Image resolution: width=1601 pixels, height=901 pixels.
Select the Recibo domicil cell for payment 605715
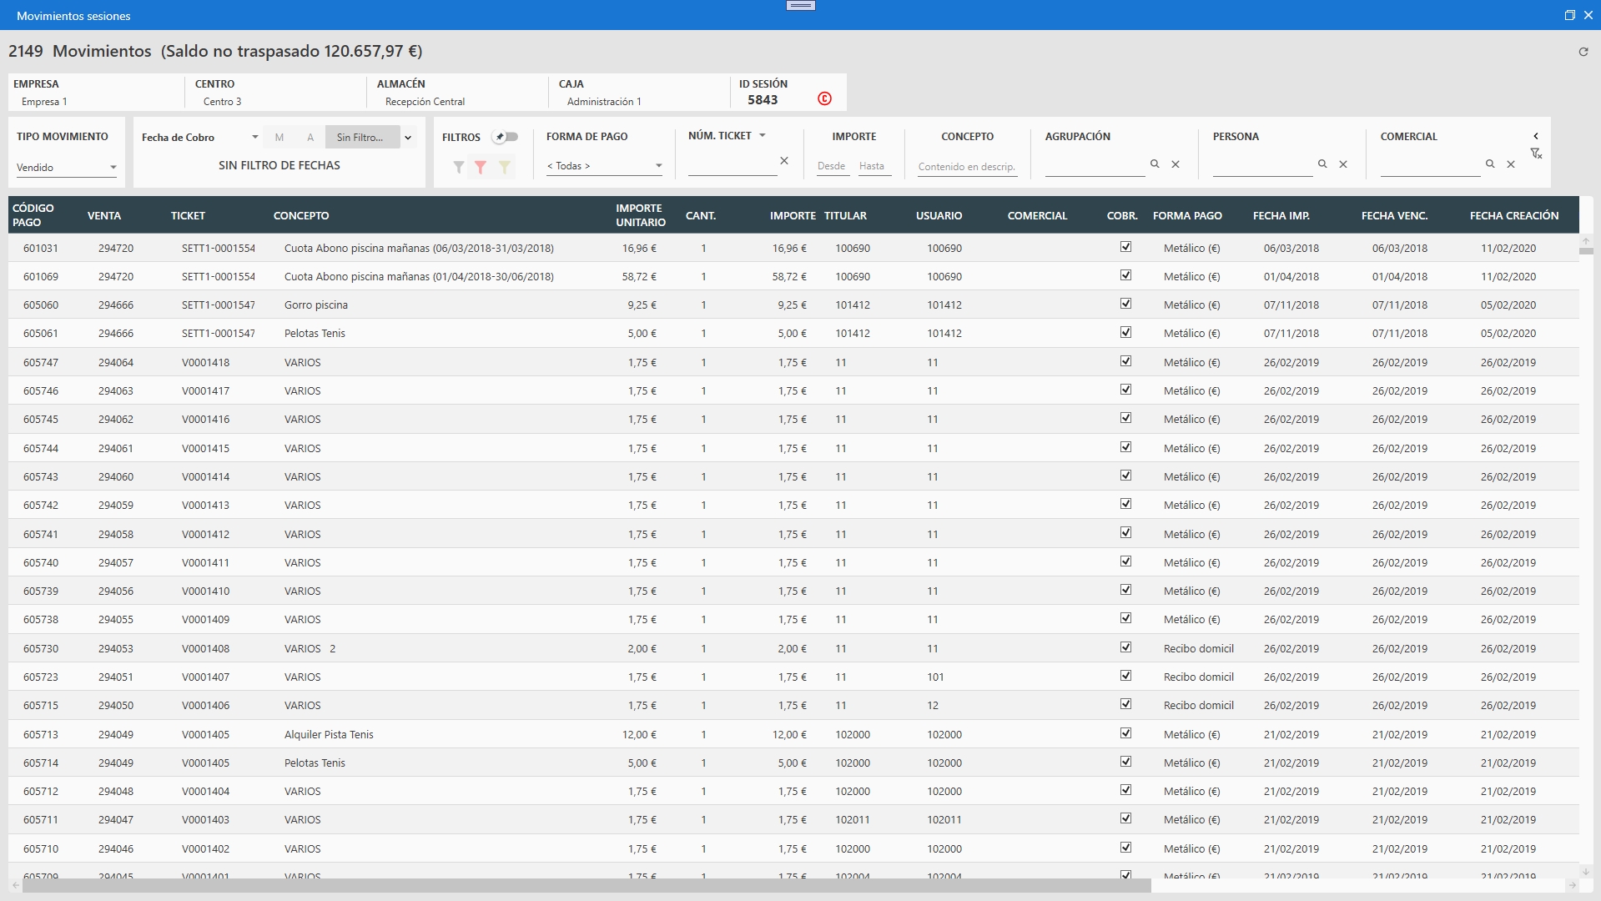click(x=1199, y=705)
